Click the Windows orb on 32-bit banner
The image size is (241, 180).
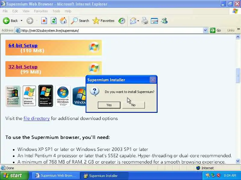pos(94,68)
